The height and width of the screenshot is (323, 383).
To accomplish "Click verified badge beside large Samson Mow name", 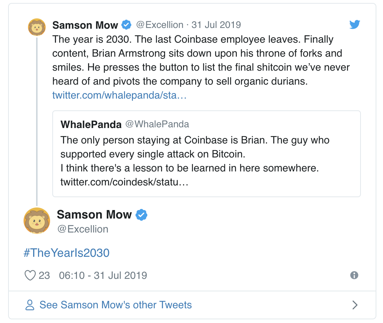I will [x=141, y=214].
